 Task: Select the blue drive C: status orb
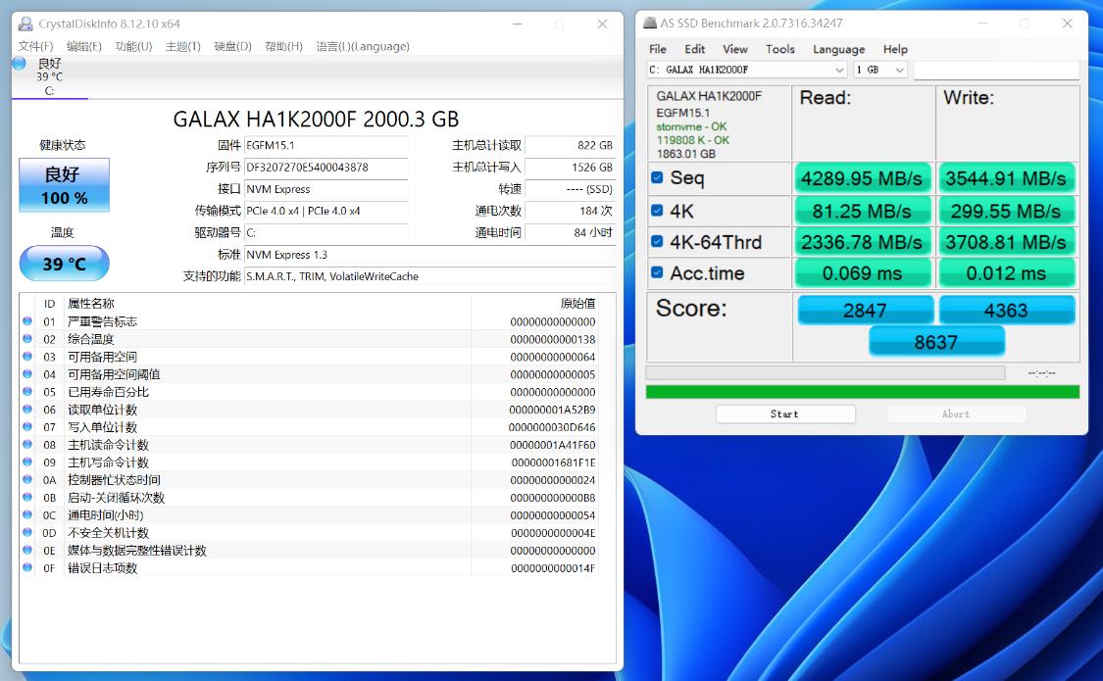20,64
